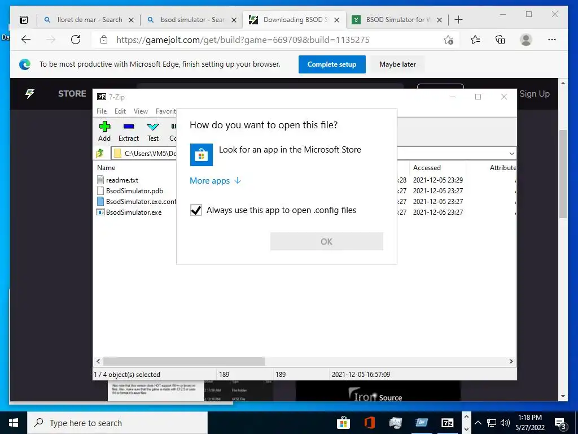
Task: Show hidden system tray icons
Action: 478,423
